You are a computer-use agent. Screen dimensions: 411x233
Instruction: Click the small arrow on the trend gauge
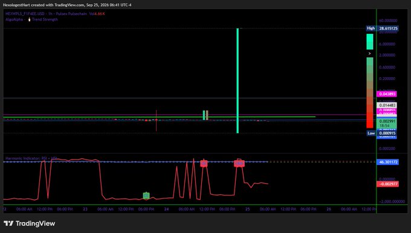[369, 54]
